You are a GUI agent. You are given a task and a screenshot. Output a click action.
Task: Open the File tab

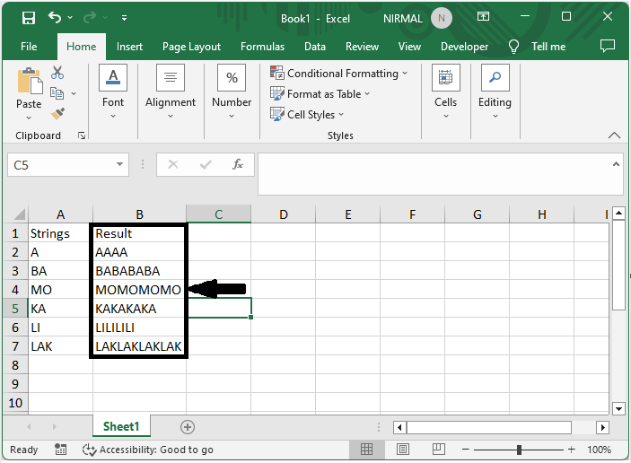29,47
